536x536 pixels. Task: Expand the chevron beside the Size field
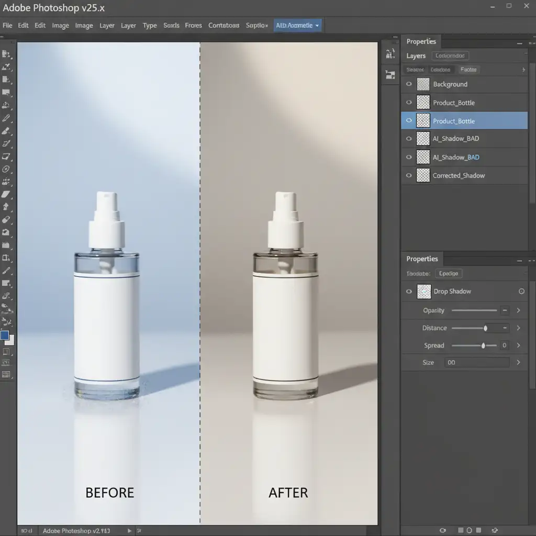[x=518, y=362]
